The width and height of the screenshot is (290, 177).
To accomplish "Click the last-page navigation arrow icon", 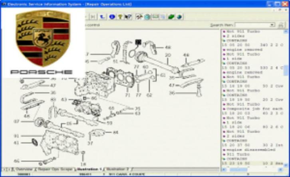I will 92,17.
